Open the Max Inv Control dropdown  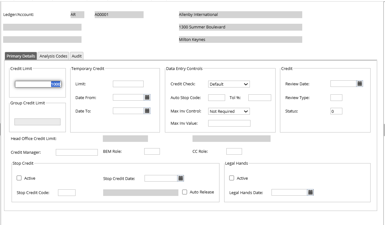(x=229, y=111)
